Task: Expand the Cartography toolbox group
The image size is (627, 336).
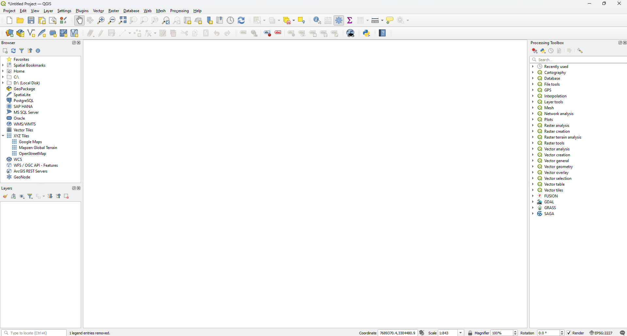Action: (533, 72)
